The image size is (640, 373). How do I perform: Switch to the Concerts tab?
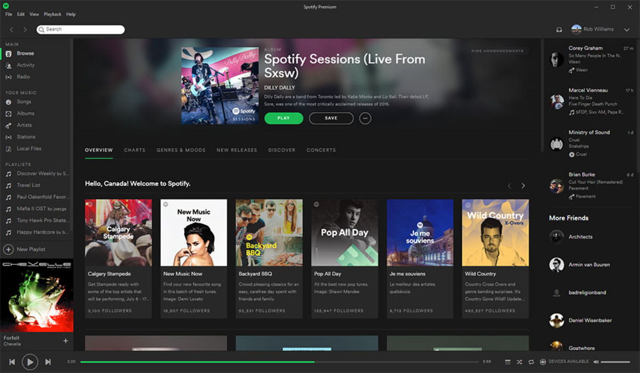pos(321,150)
